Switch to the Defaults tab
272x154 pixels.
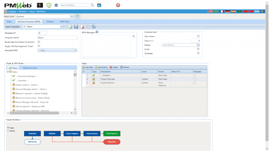click(x=50, y=22)
